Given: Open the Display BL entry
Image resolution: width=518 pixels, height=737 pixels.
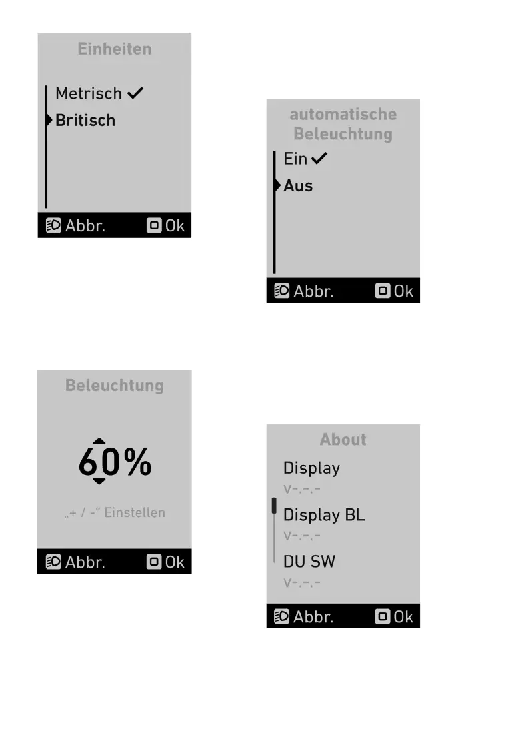Looking at the screenshot, I should pos(324,515).
